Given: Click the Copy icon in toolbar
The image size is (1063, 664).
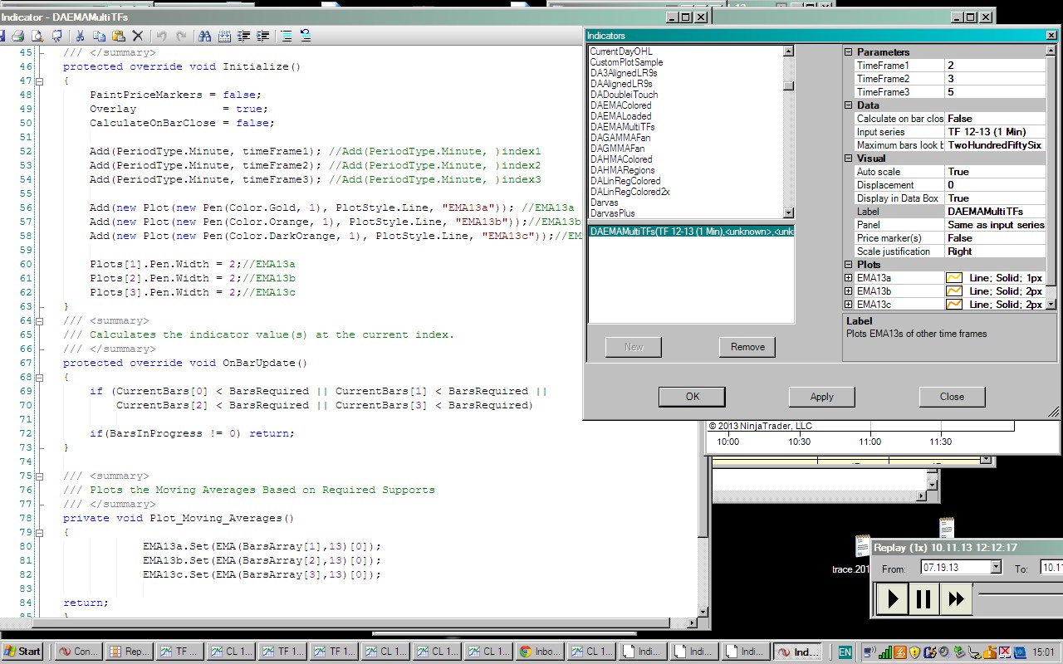Looking at the screenshot, I should [x=99, y=36].
